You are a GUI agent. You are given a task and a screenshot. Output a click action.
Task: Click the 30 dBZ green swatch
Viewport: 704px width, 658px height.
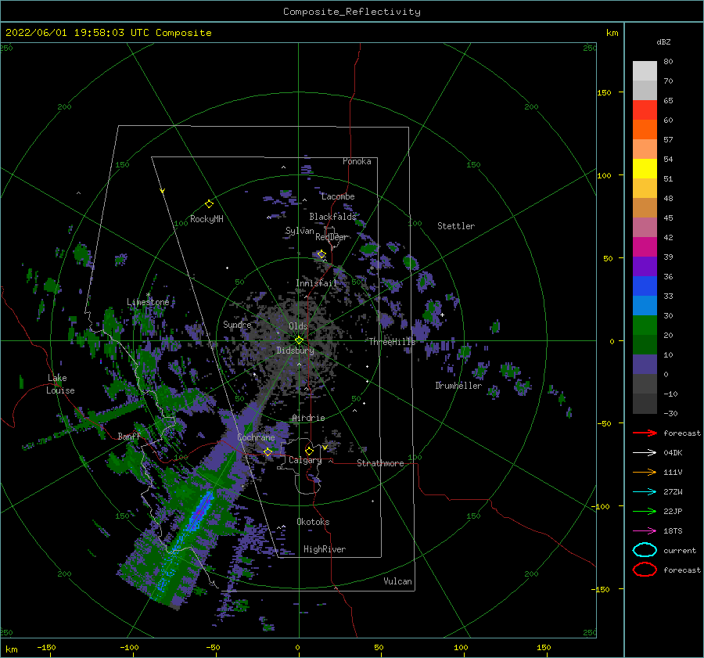tap(645, 325)
